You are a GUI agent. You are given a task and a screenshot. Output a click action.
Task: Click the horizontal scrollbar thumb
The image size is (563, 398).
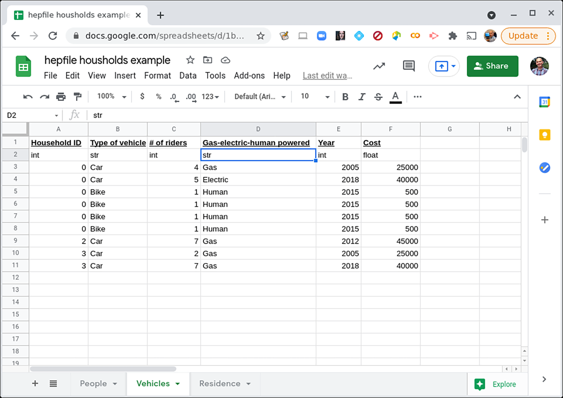point(103,369)
